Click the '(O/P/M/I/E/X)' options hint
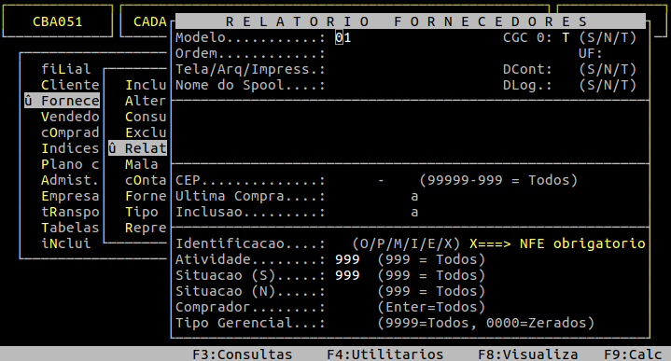The image size is (671, 361). coord(406,243)
